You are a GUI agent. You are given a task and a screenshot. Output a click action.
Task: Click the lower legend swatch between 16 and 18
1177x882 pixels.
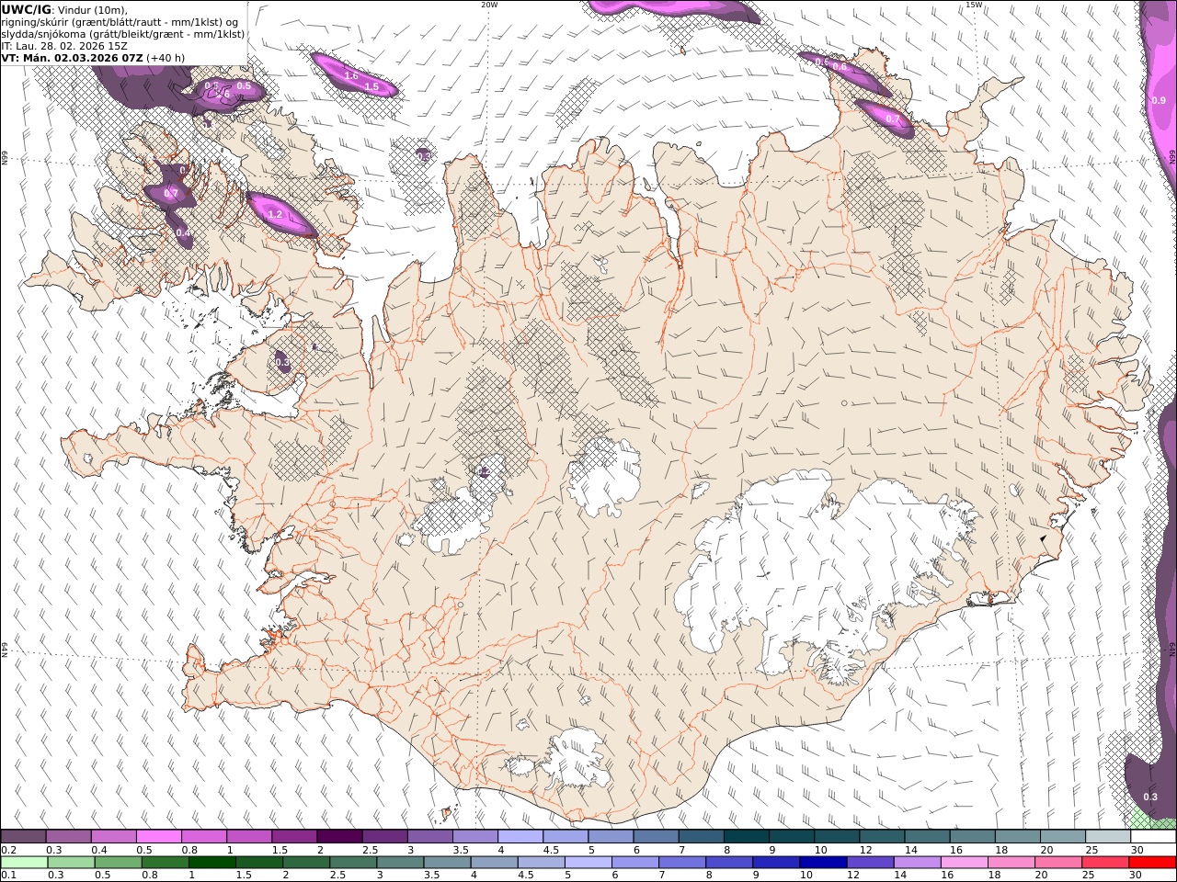click(x=964, y=862)
